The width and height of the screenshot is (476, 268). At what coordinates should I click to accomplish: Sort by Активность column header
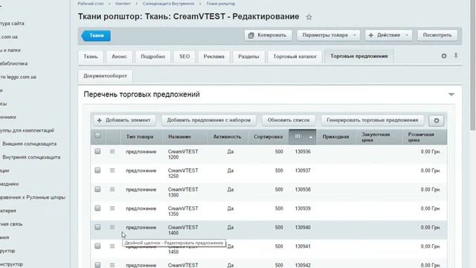[x=227, y=137]
